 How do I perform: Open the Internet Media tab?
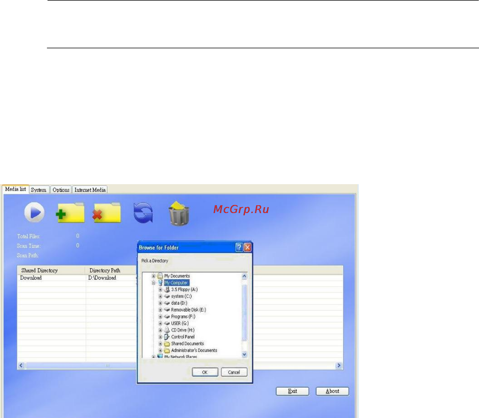tap(90, 190)
